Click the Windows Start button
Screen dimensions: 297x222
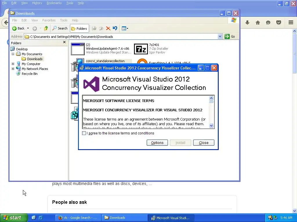coord(14,218)
